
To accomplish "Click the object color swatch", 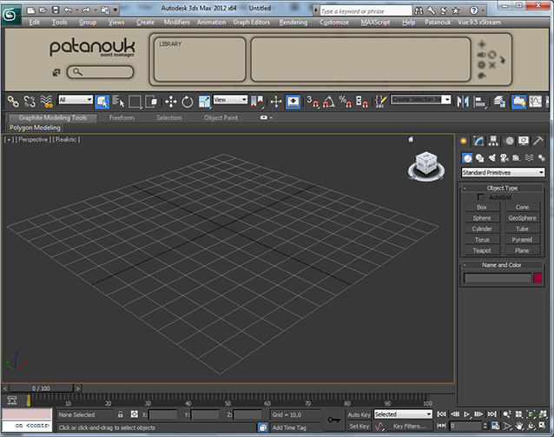I will (x=538, y=278).
